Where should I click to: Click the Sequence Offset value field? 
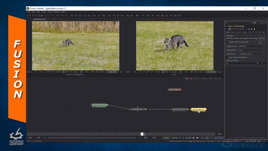tap(262, 63)
